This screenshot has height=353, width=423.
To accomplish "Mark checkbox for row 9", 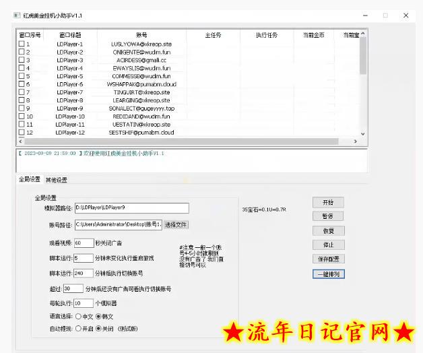I will point(22,108).
